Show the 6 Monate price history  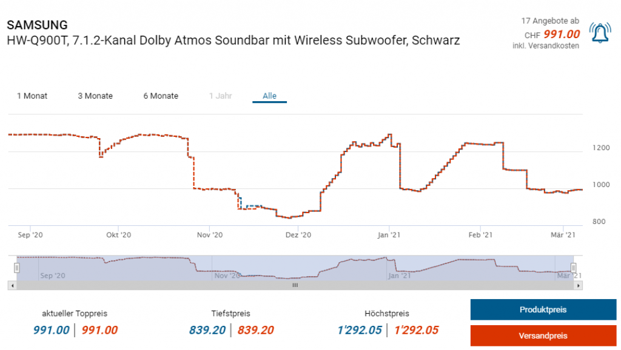[161, 96]
